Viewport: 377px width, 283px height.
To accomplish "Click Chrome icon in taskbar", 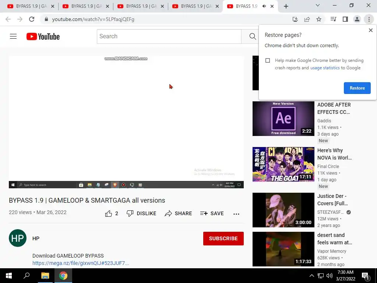I will (63, 276).
